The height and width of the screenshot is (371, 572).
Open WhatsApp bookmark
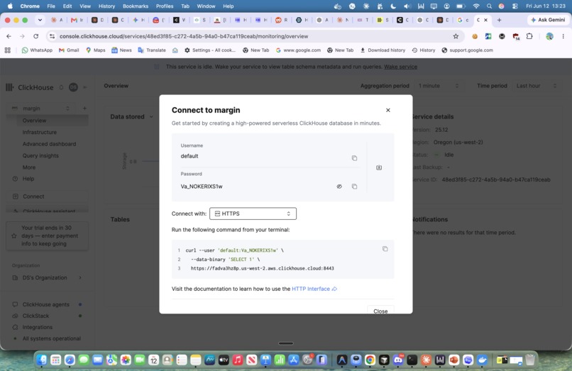coord(37,50)
